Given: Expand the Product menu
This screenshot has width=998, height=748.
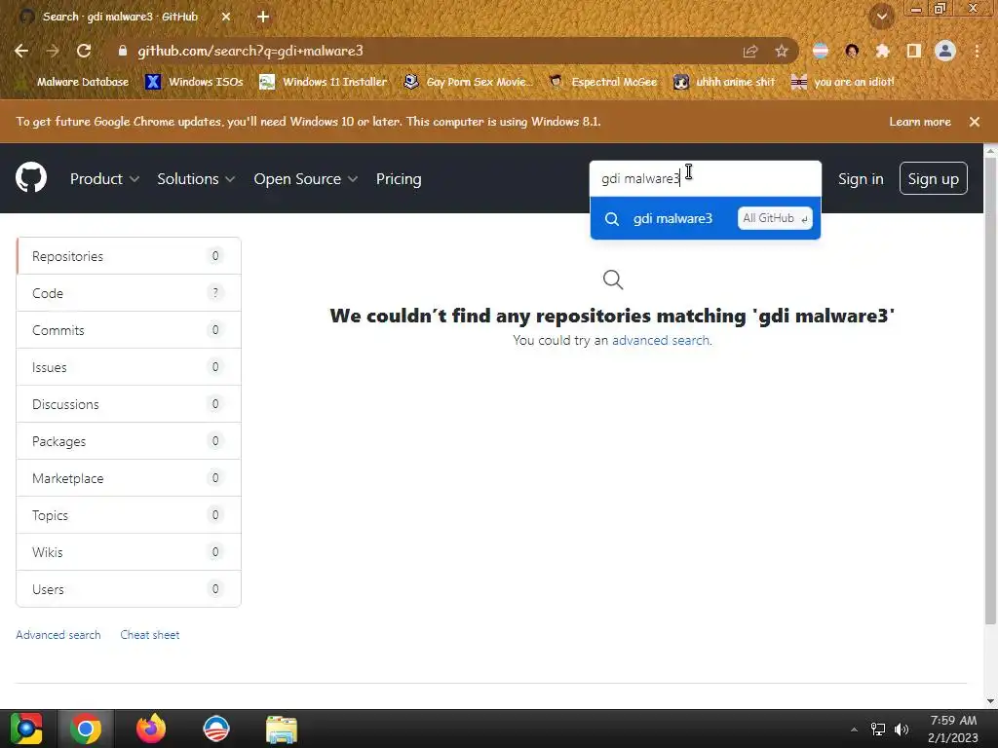Looking at the screenshot, I should 104,179.
